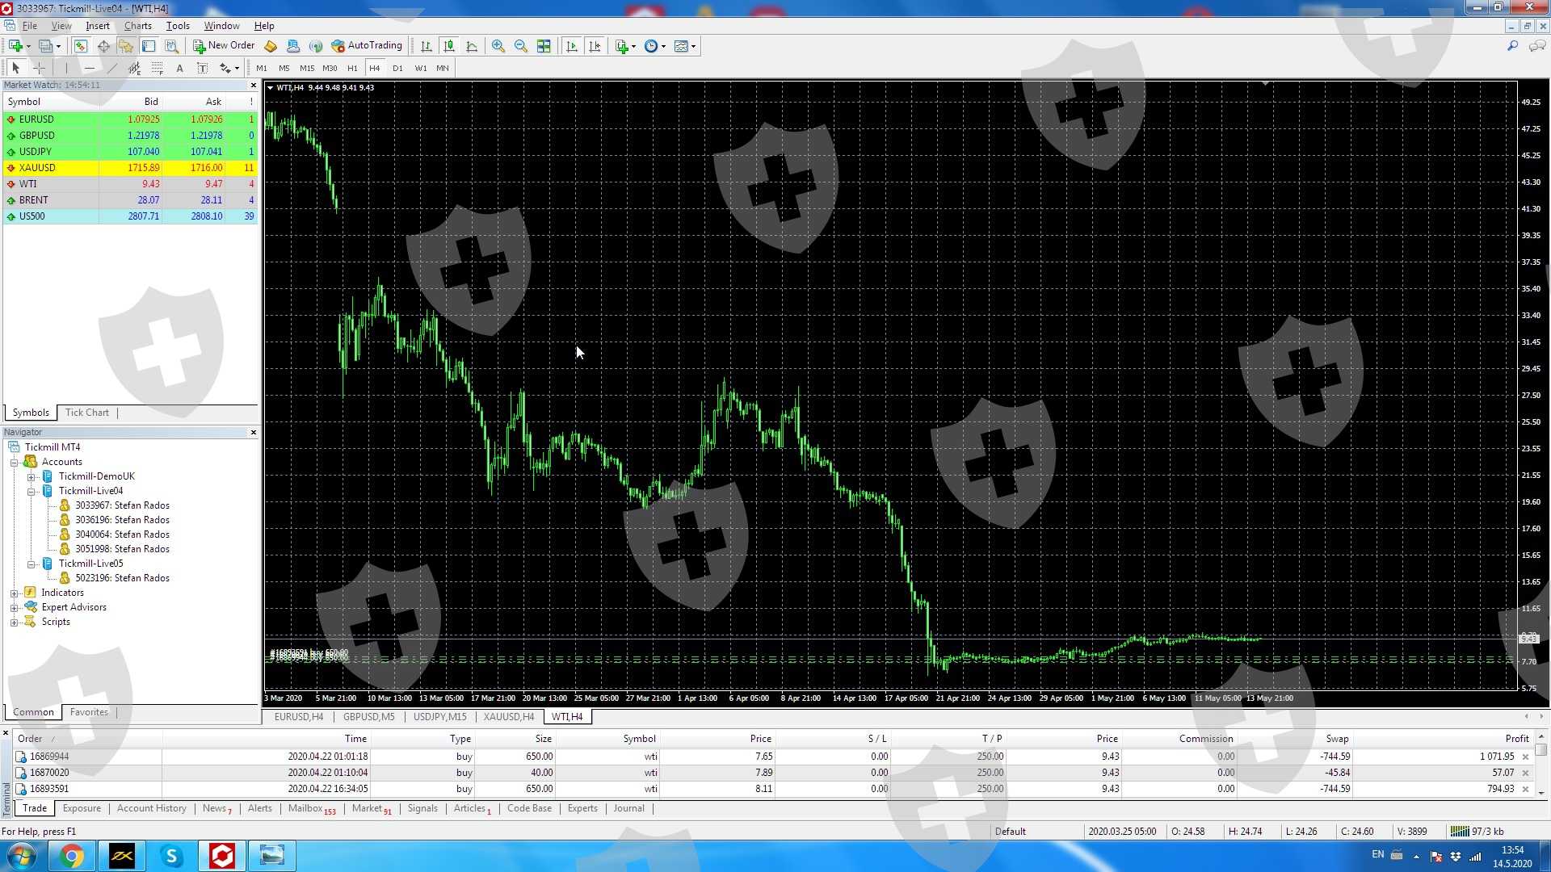Open Chrome from the Windows taskbar
The width and height of the screenshot is (1551, 872).
(72, 856)
